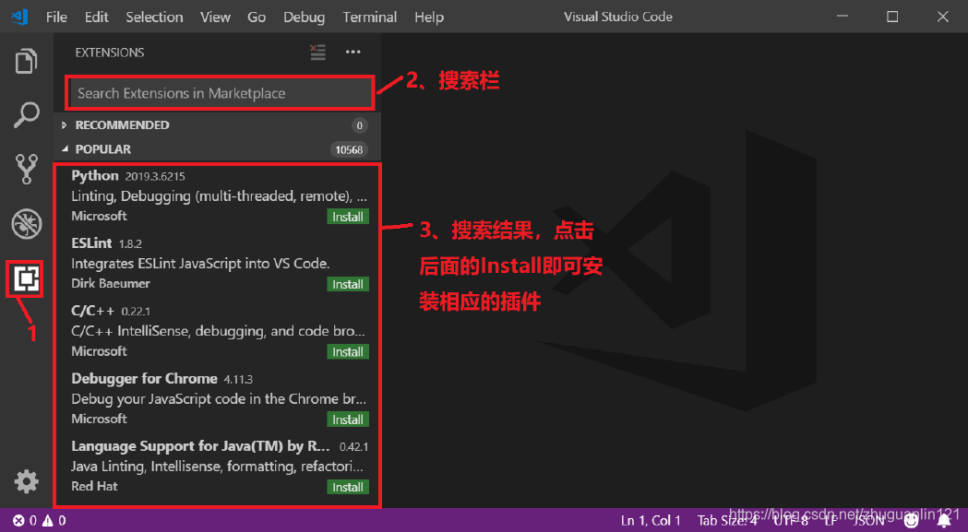Open the Explorer icon in the activity bar
This screenshot has height=532, width=968.
click(x=25, y=59)
